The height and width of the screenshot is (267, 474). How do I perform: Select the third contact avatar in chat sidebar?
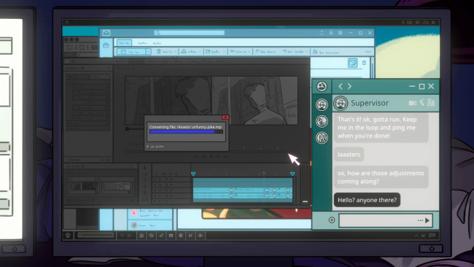tap(322, 138)
